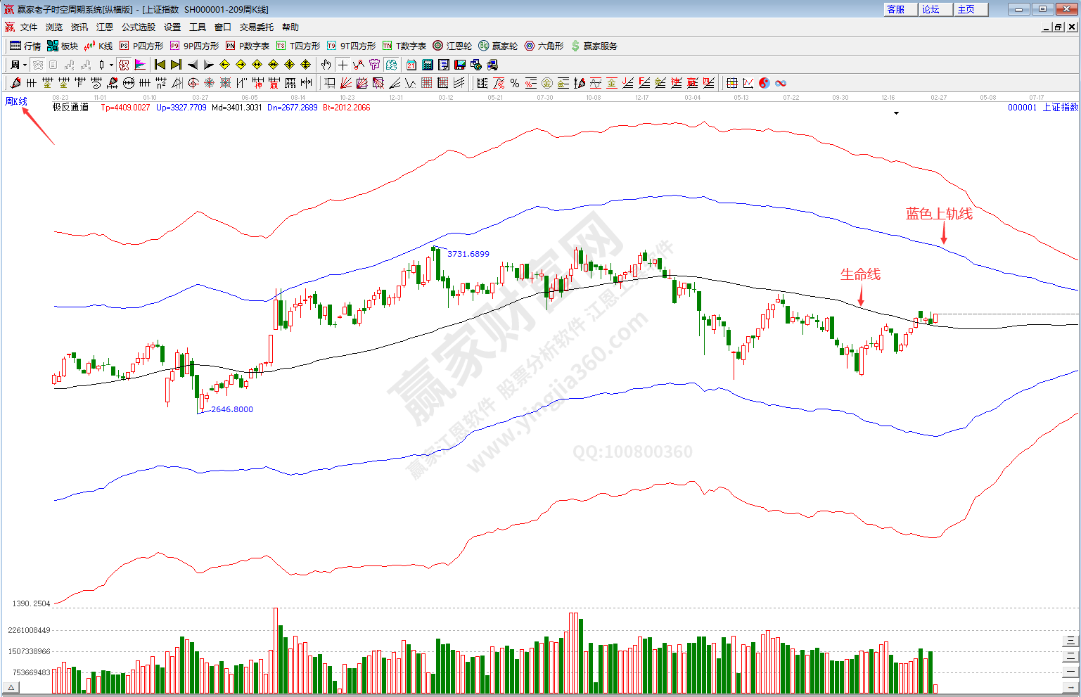Expand the small triangle at chart bottom-left
Viewport: 1081px width, 697px height.
[x=11, y=687]
